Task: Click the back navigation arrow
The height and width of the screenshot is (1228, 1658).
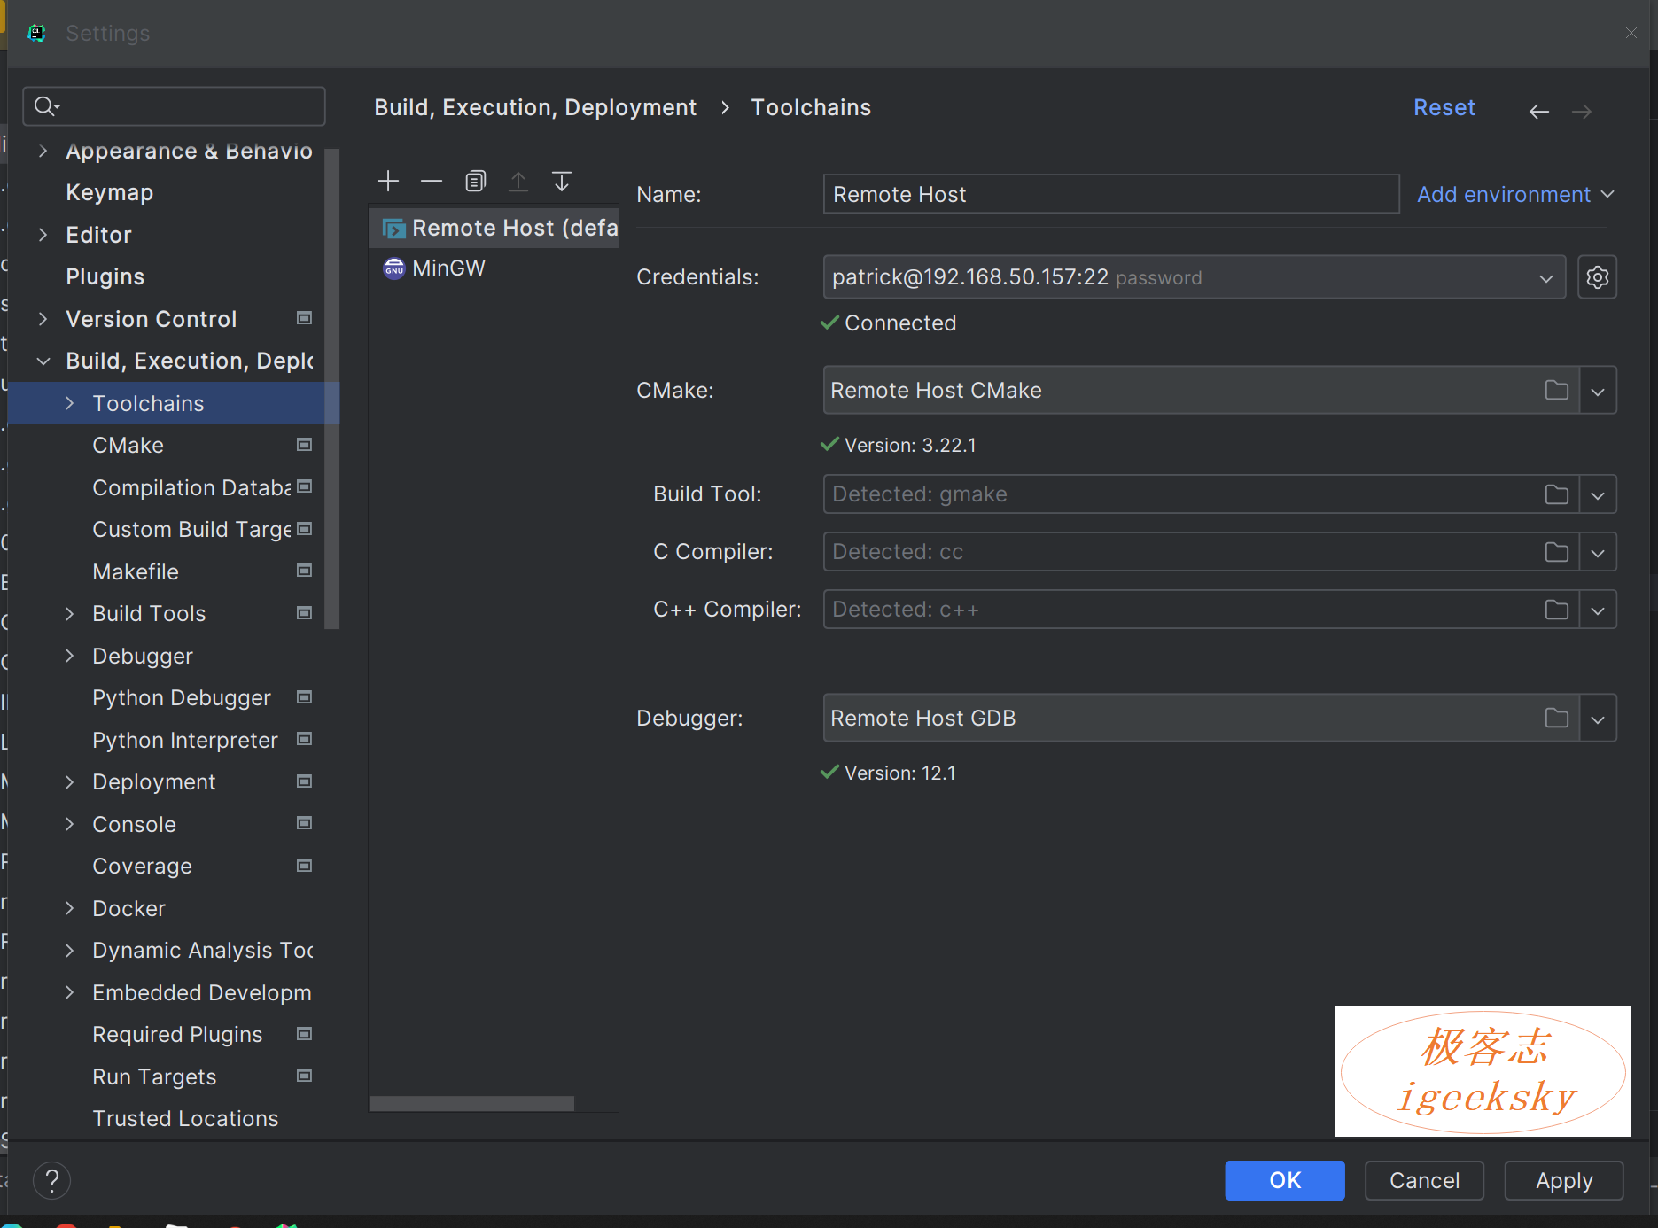Action: pos(1538,111)
